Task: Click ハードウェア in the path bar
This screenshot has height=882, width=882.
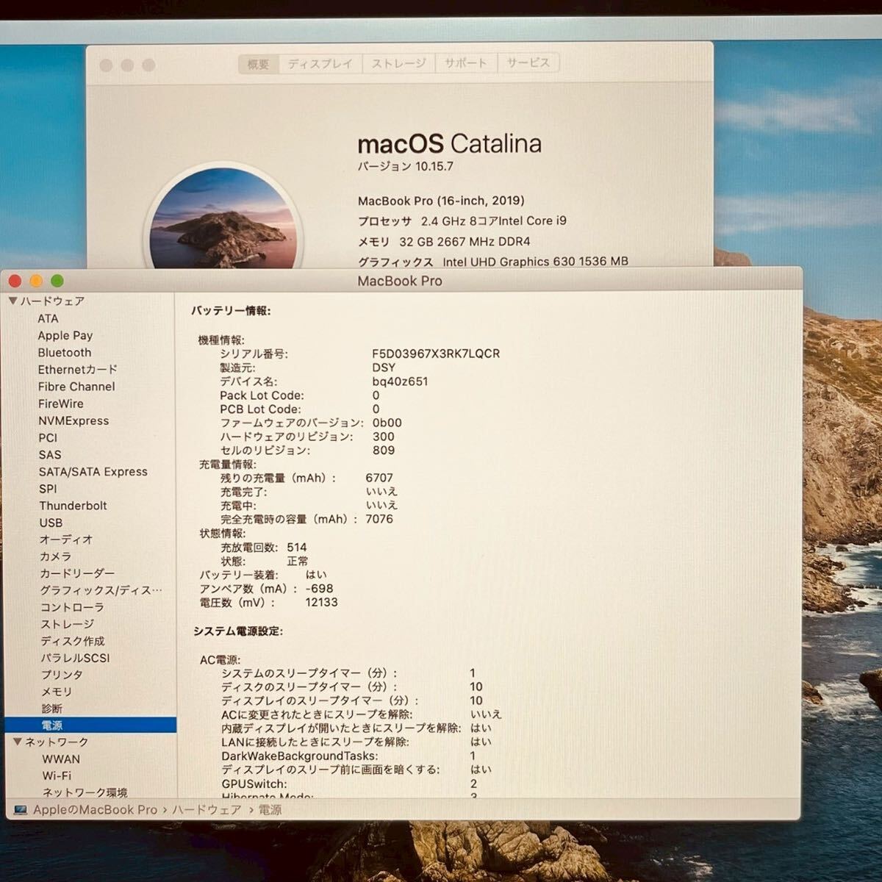Action: [x=207, y=810]
